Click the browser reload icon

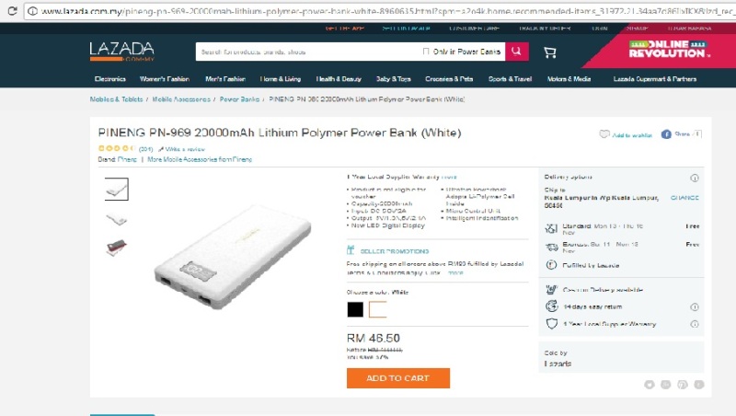click(13, 11)
